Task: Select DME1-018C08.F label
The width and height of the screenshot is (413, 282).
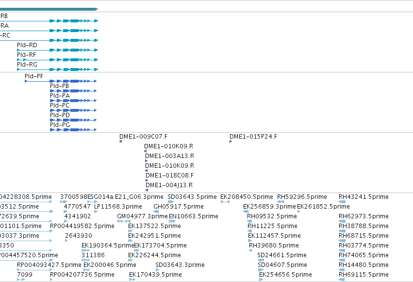Action: [170, 176]
